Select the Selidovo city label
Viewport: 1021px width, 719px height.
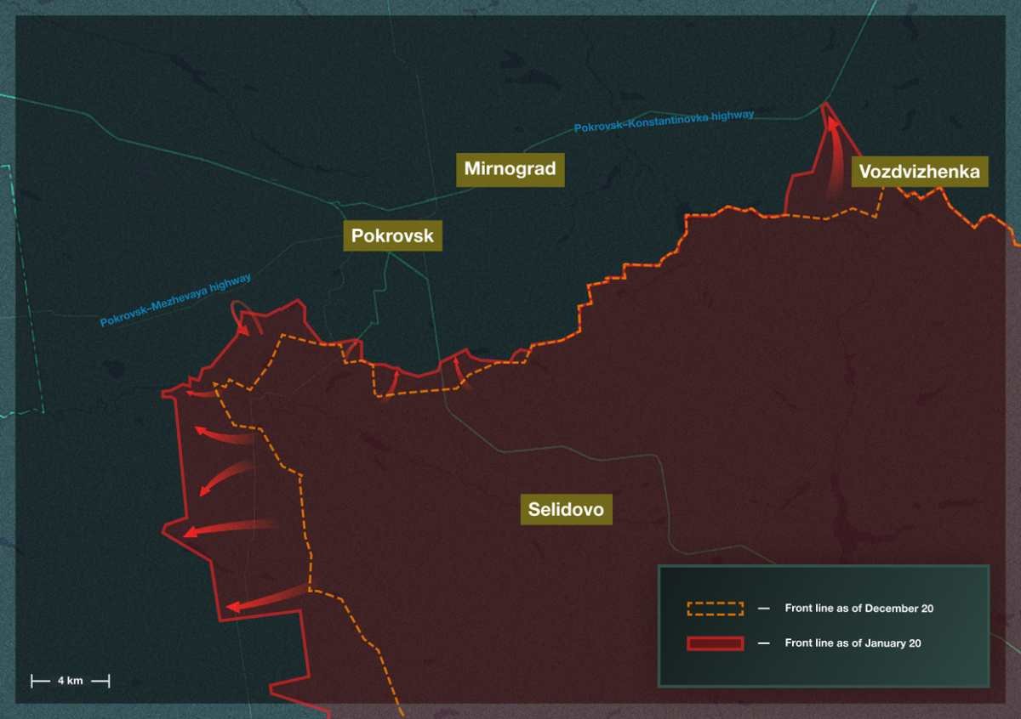coord(566,509)
